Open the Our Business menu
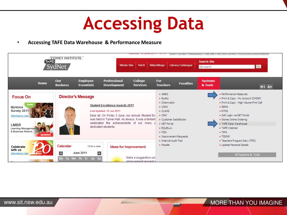The width and height of the screenshot is (287, 215). 62,83
